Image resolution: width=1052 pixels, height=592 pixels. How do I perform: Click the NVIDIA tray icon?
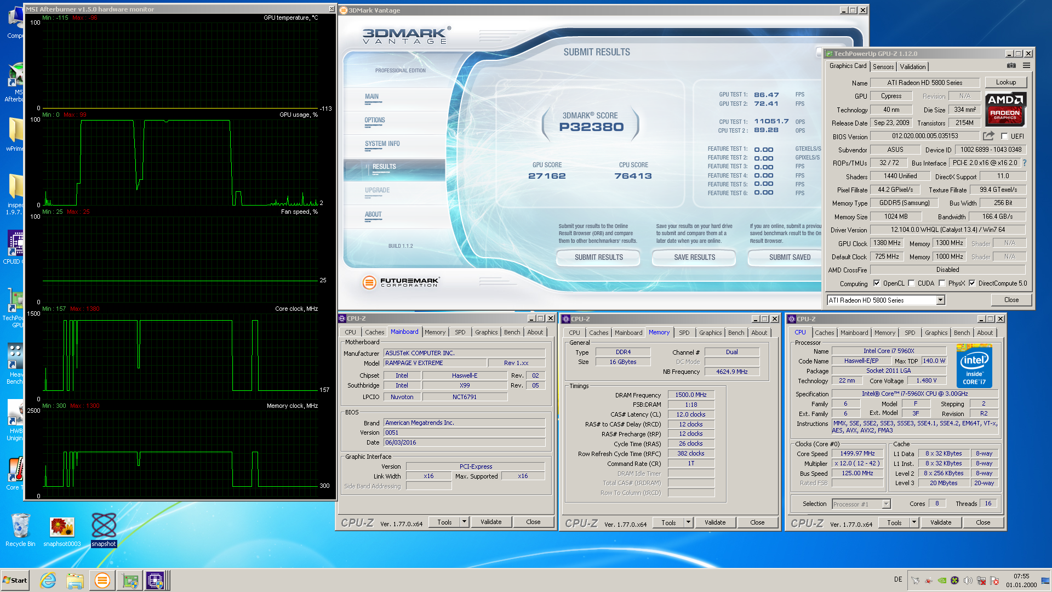point(942,580)
